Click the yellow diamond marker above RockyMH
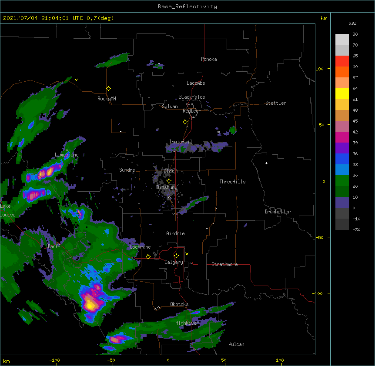 click(109, 89)
